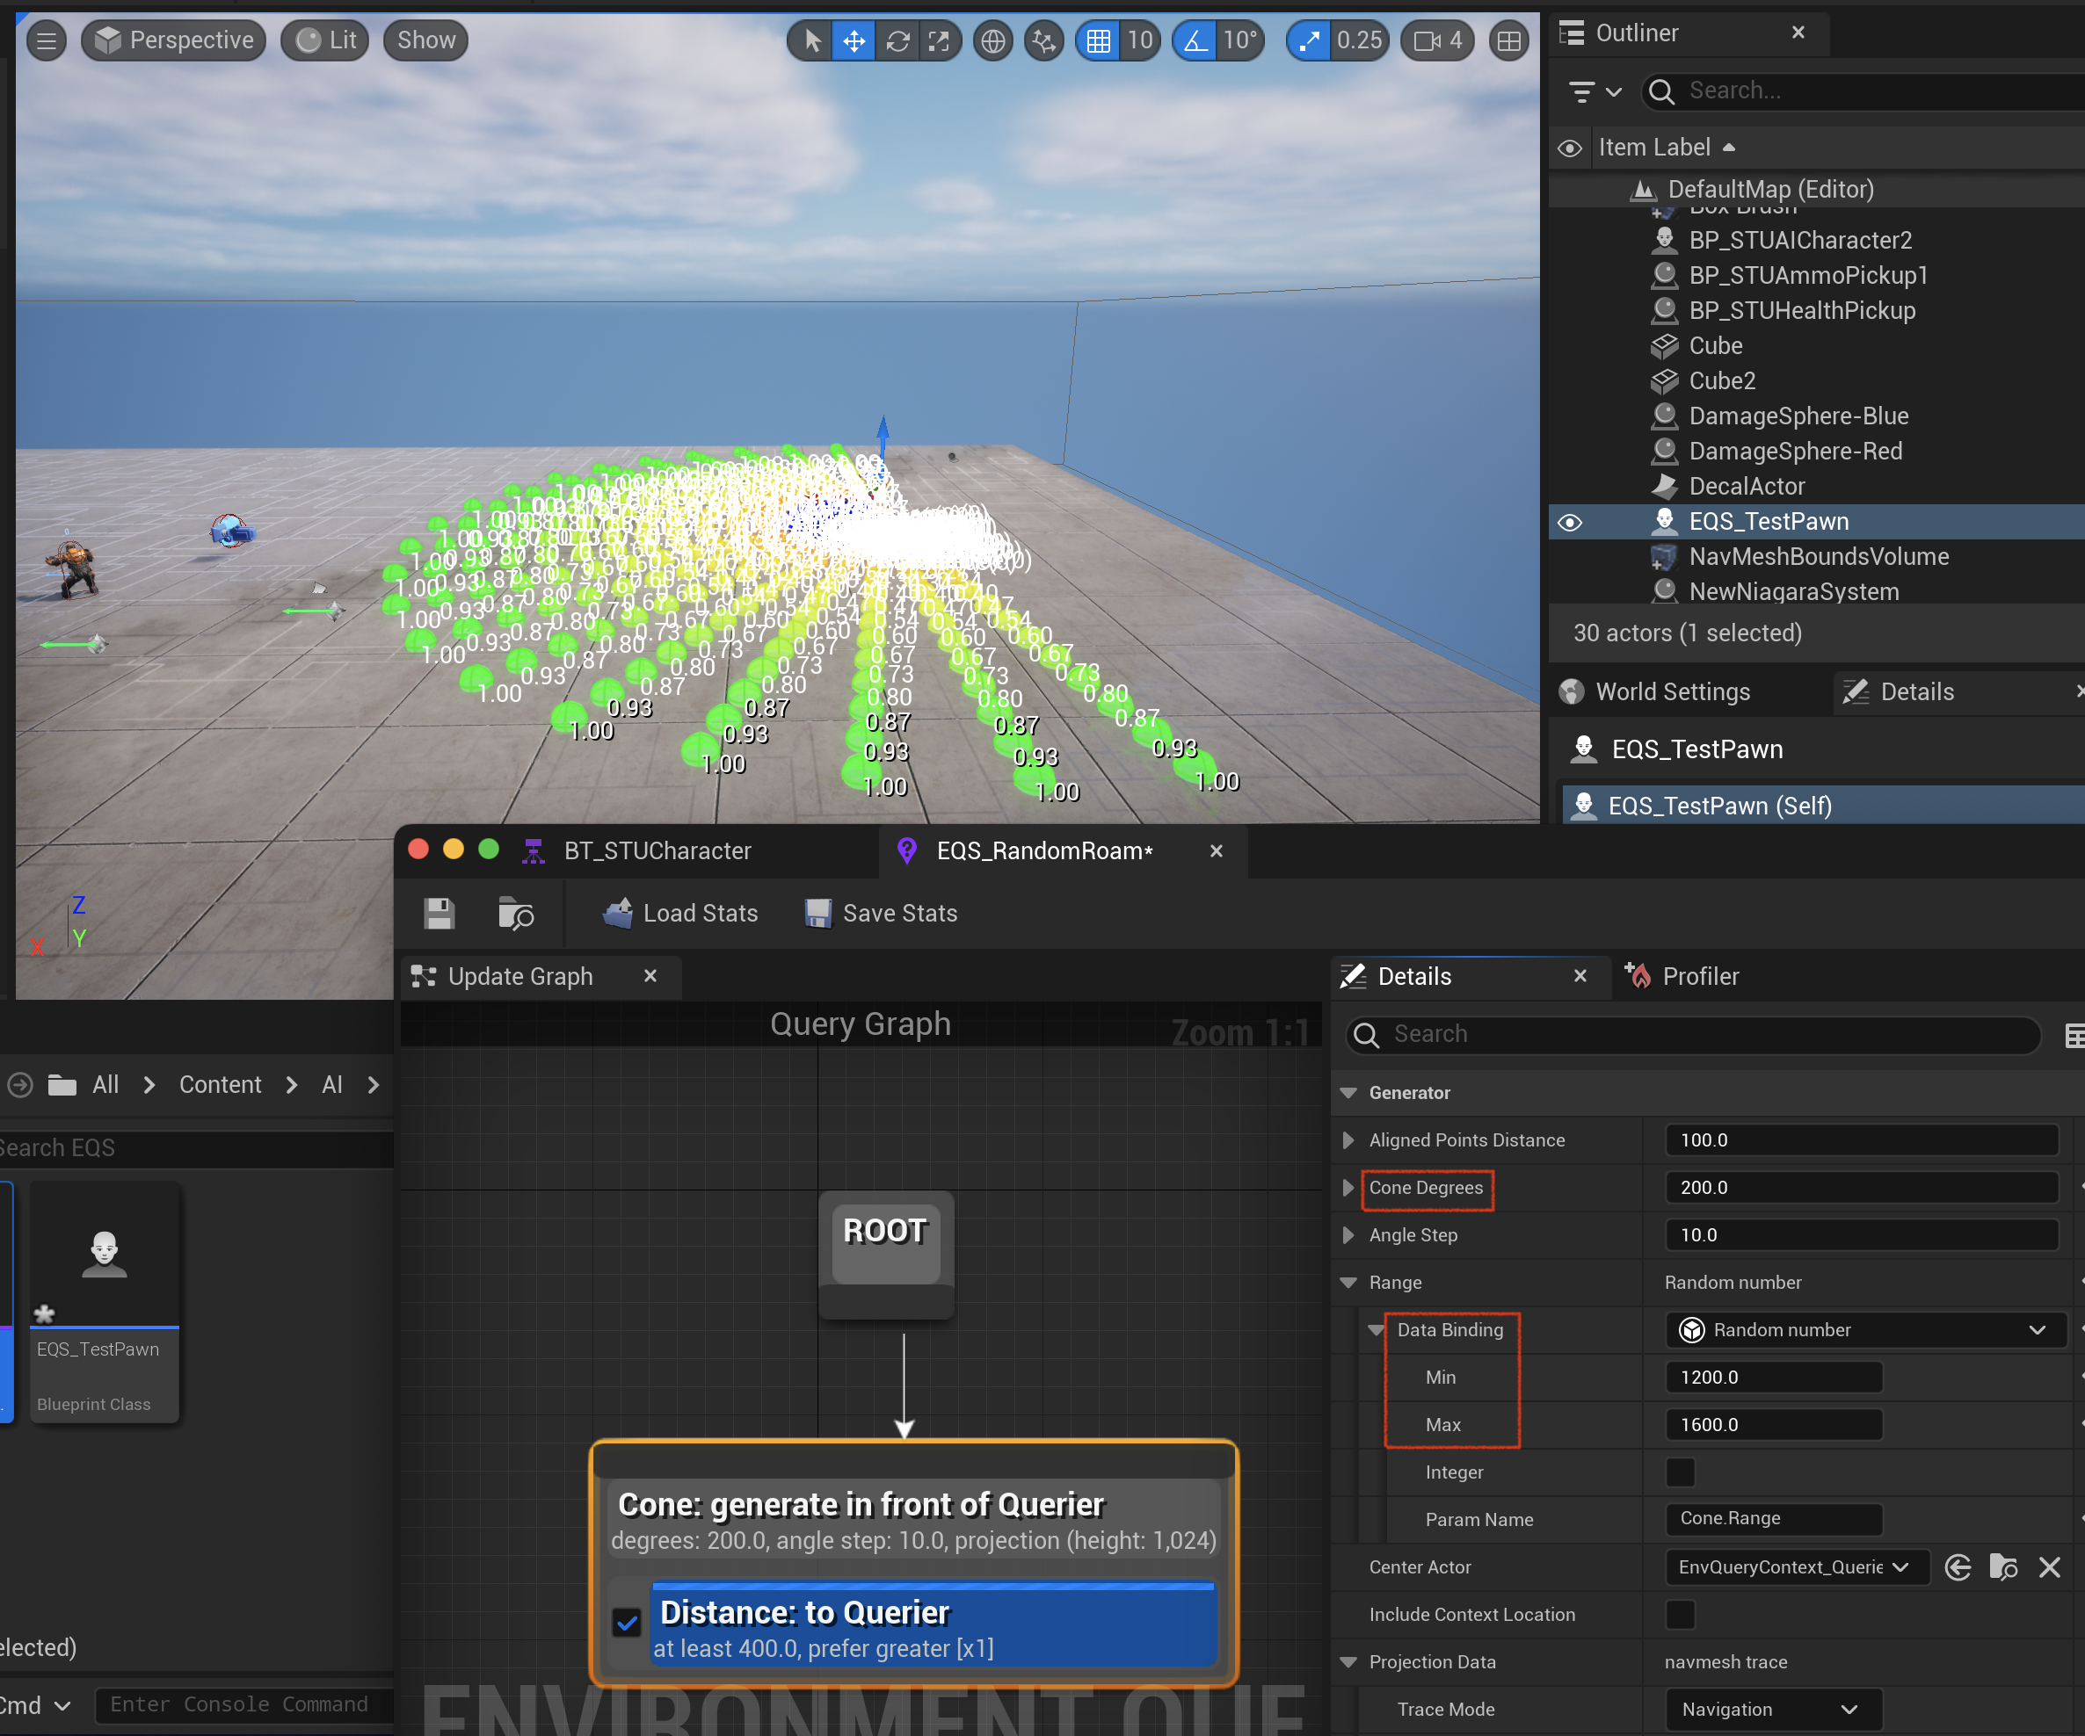Screen dimensions: 2085x1736
Task: Close the EQS_RandomRoam tab
Action: pyautogui.click(x=1217, y=850)
